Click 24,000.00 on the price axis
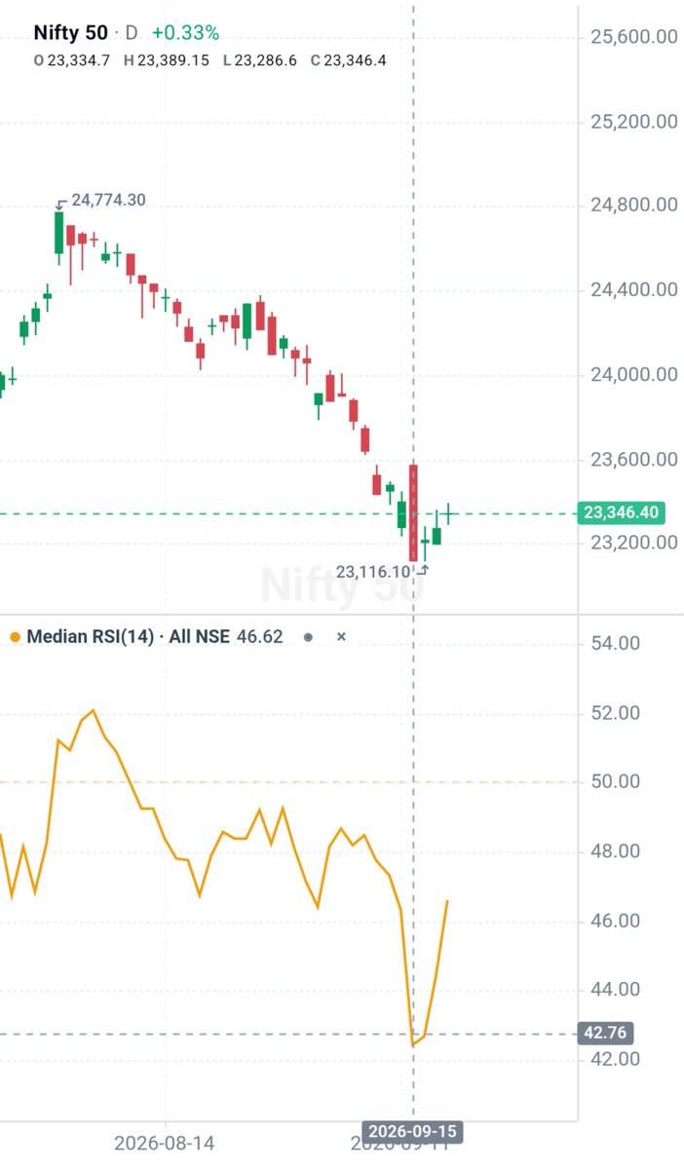 634,374
